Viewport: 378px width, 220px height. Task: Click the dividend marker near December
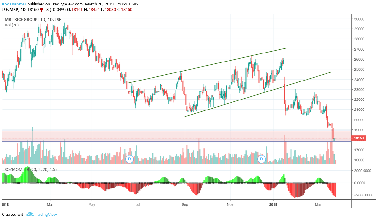click(261, 159)
